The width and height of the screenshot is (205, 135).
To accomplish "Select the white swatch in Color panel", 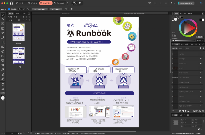I will pyautogui.click(x=203, y=20).
